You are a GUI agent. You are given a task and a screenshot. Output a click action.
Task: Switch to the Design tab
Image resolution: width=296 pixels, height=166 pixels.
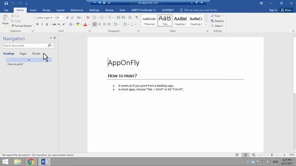pyautogui.click(x=46, y=10)
